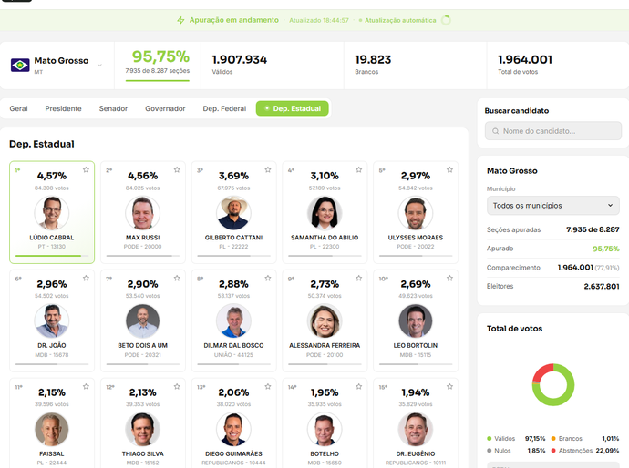Viewport: 629px width, 468px height.
Task: Toggle the star on Samantha do Abilio's card
Action: click(358, 170)
